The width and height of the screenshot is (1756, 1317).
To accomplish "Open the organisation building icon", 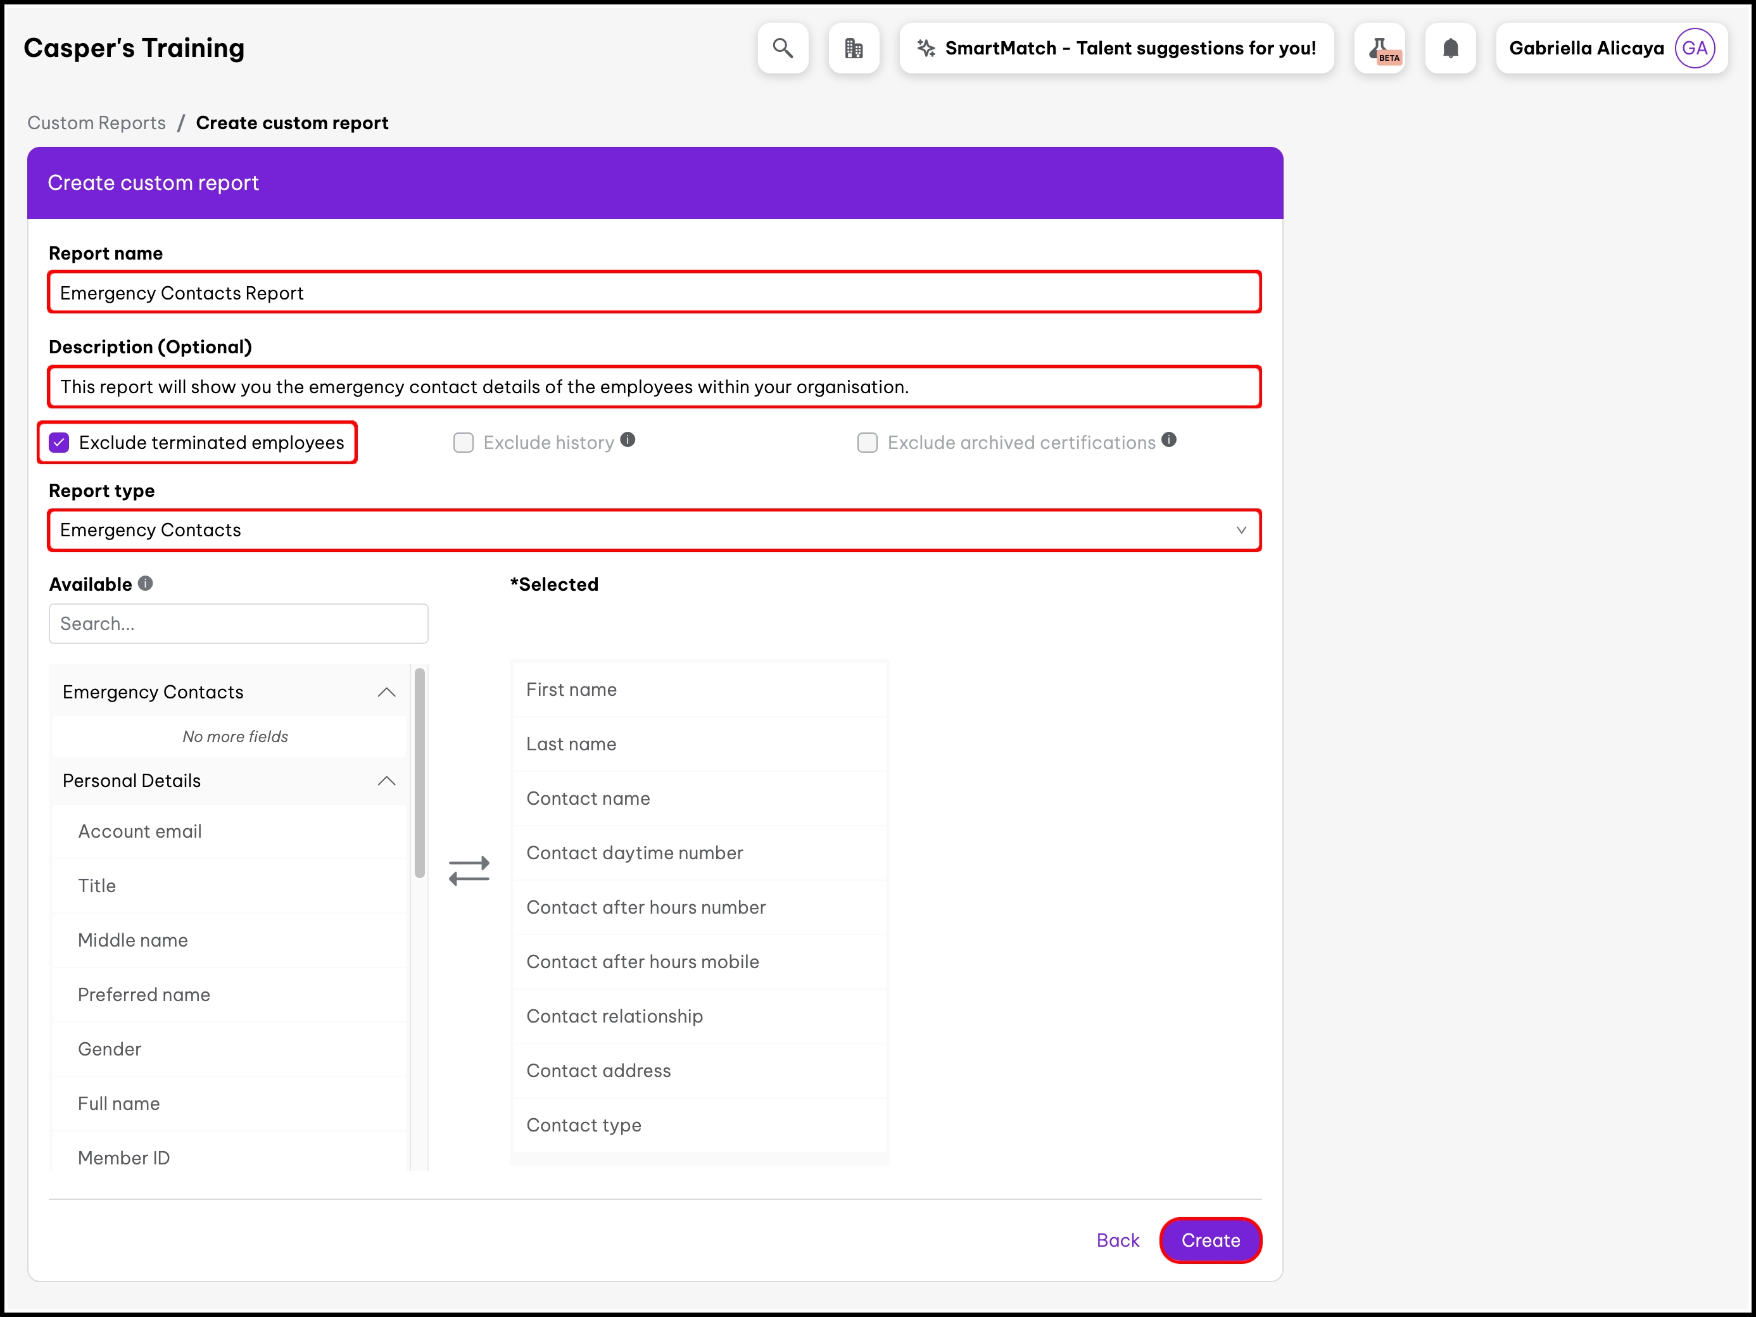I will click(854, 48).
